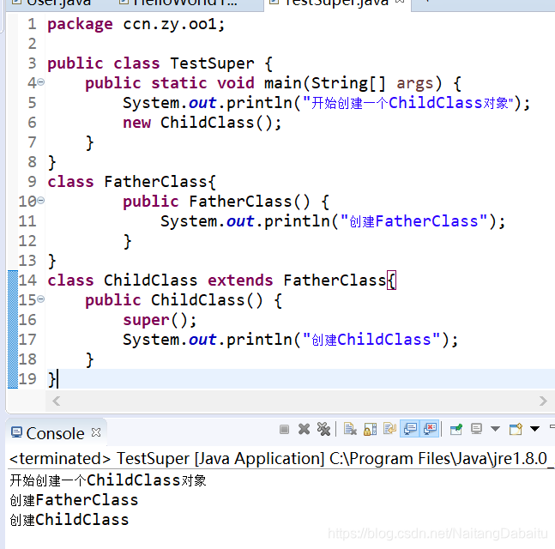
Task: Toggle Word Wrap icon in Console toolbar
Action: (x=389, y=429)
